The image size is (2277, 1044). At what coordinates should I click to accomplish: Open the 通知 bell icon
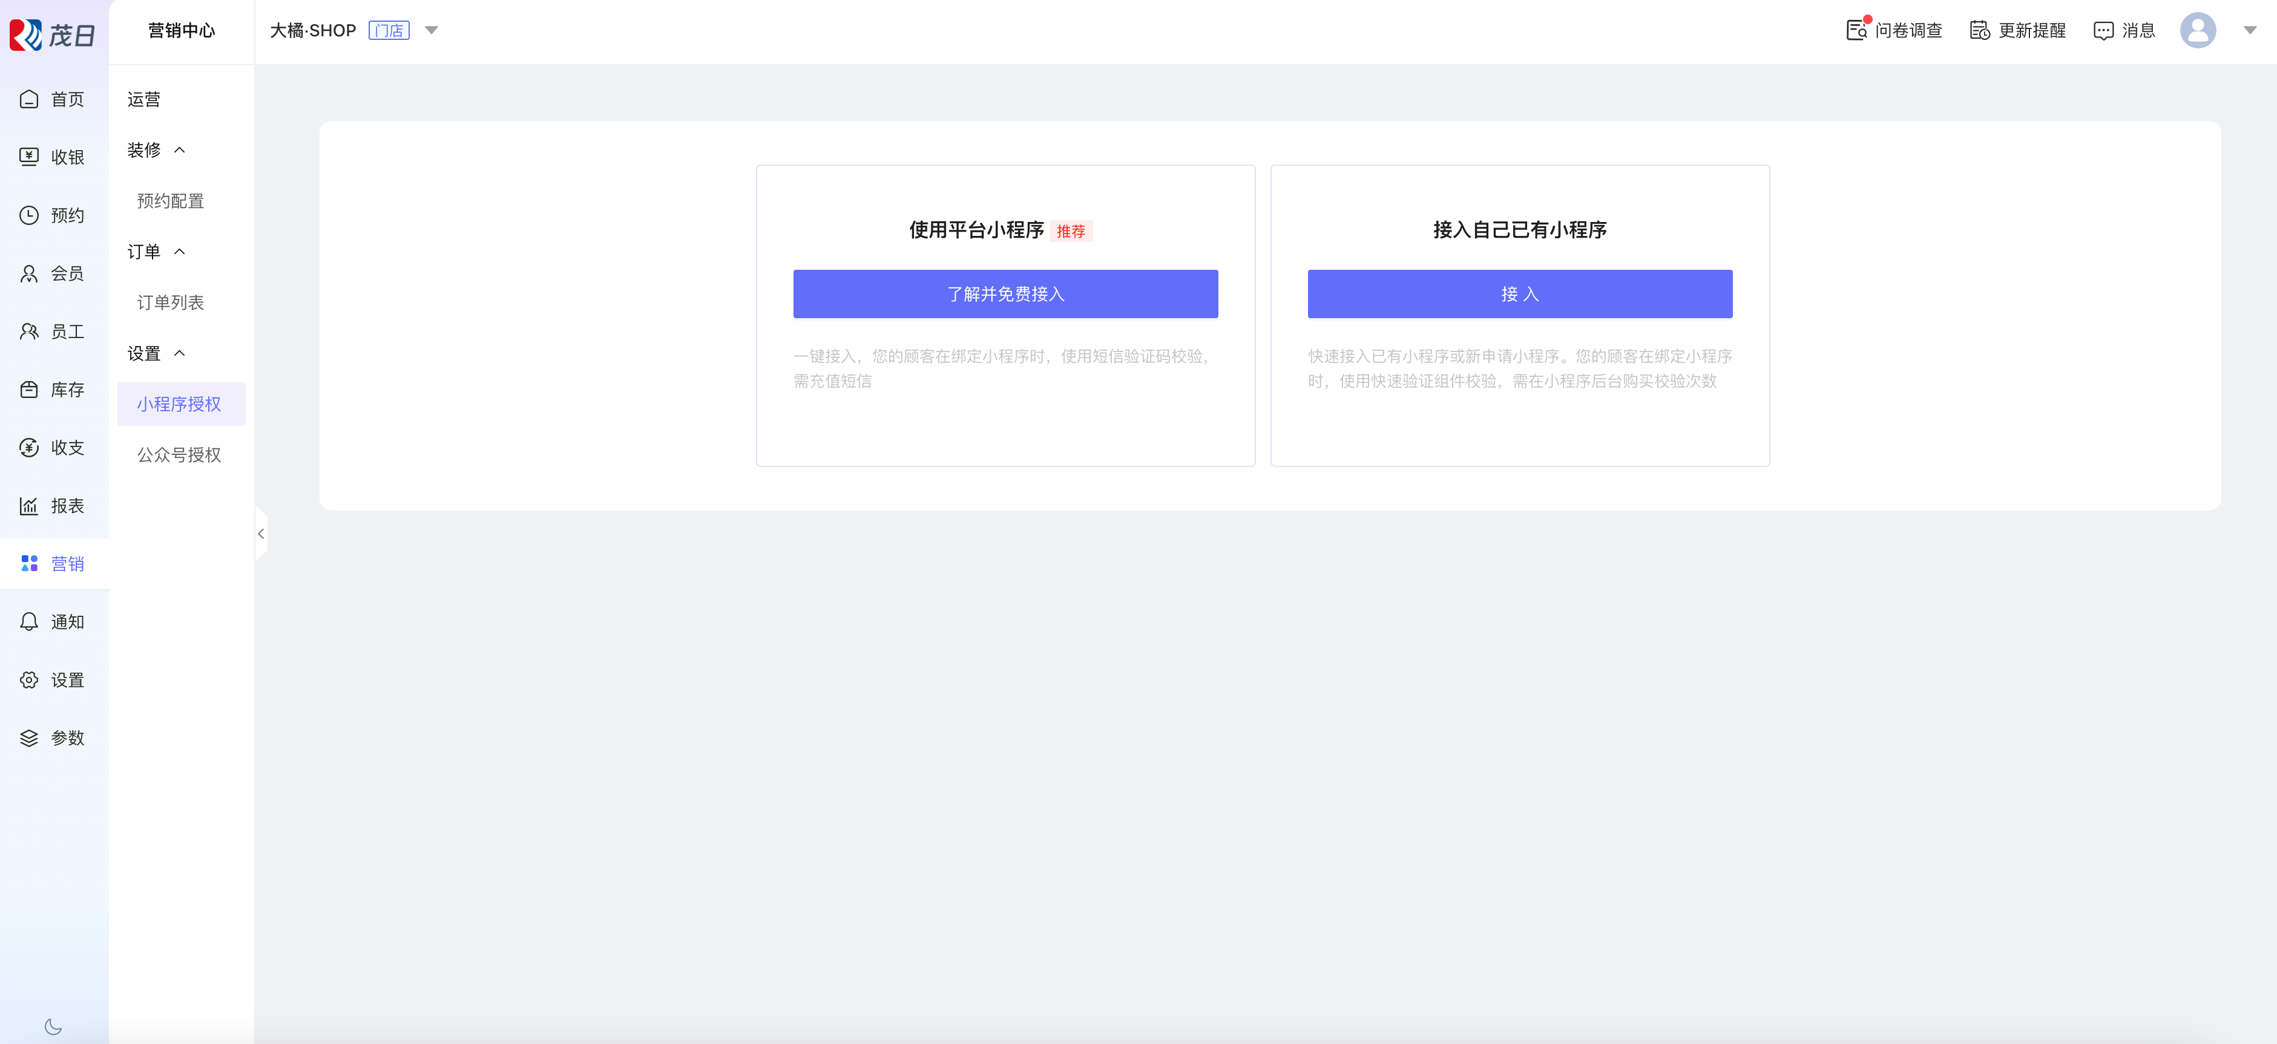(29, 622)
